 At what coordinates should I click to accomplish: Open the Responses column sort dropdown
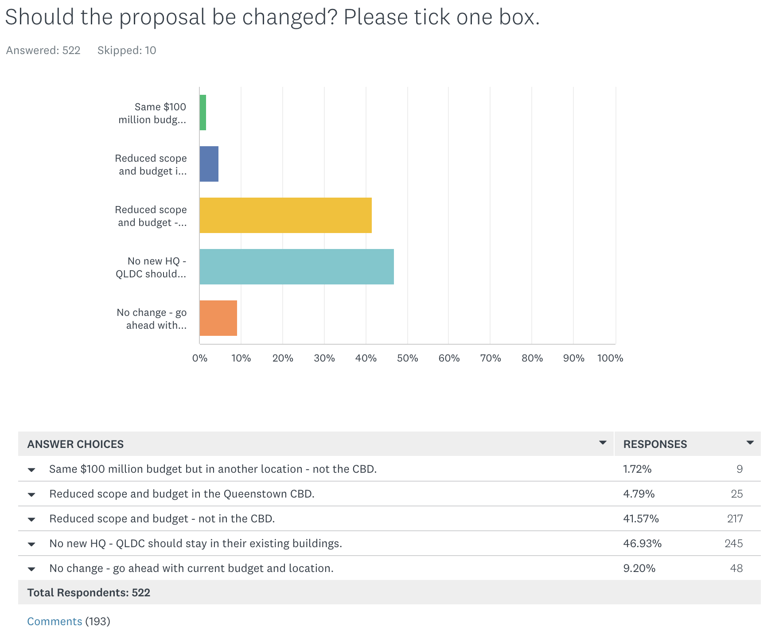(x=750, y=443)
